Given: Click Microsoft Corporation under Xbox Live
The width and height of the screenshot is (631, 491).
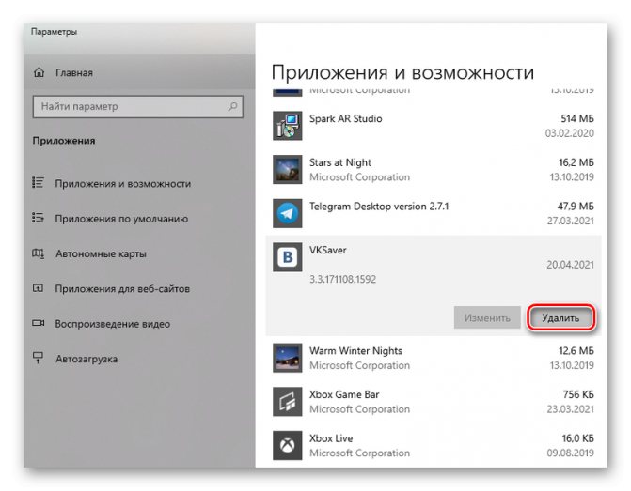Looking at the screenshot, I should [x=359, y=453].
